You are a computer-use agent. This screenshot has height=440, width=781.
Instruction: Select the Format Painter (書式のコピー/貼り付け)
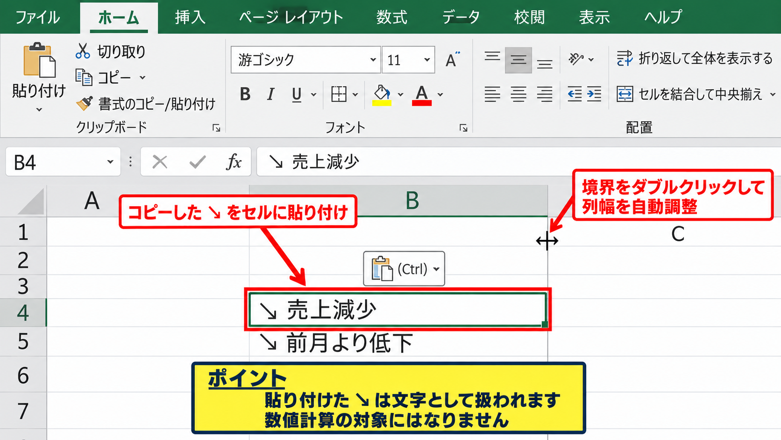146,103
